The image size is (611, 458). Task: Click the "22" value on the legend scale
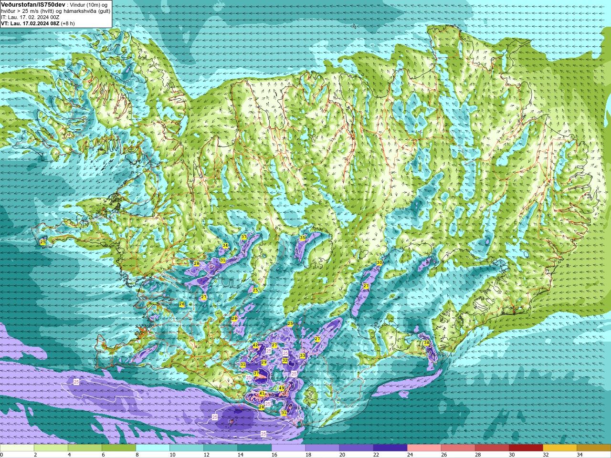376,455
